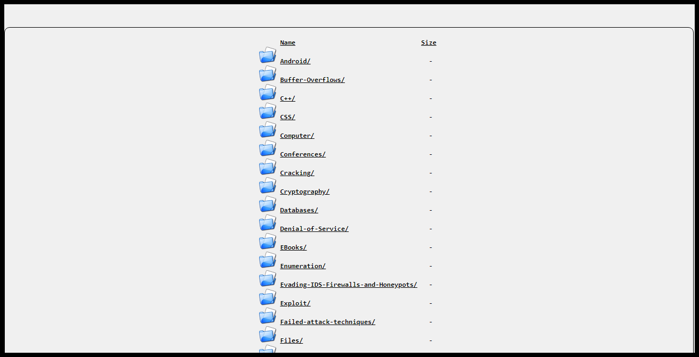Open the CSS/ directory link
The height and width of the screenshot is (357, 699).
click(x=287, y=117)
